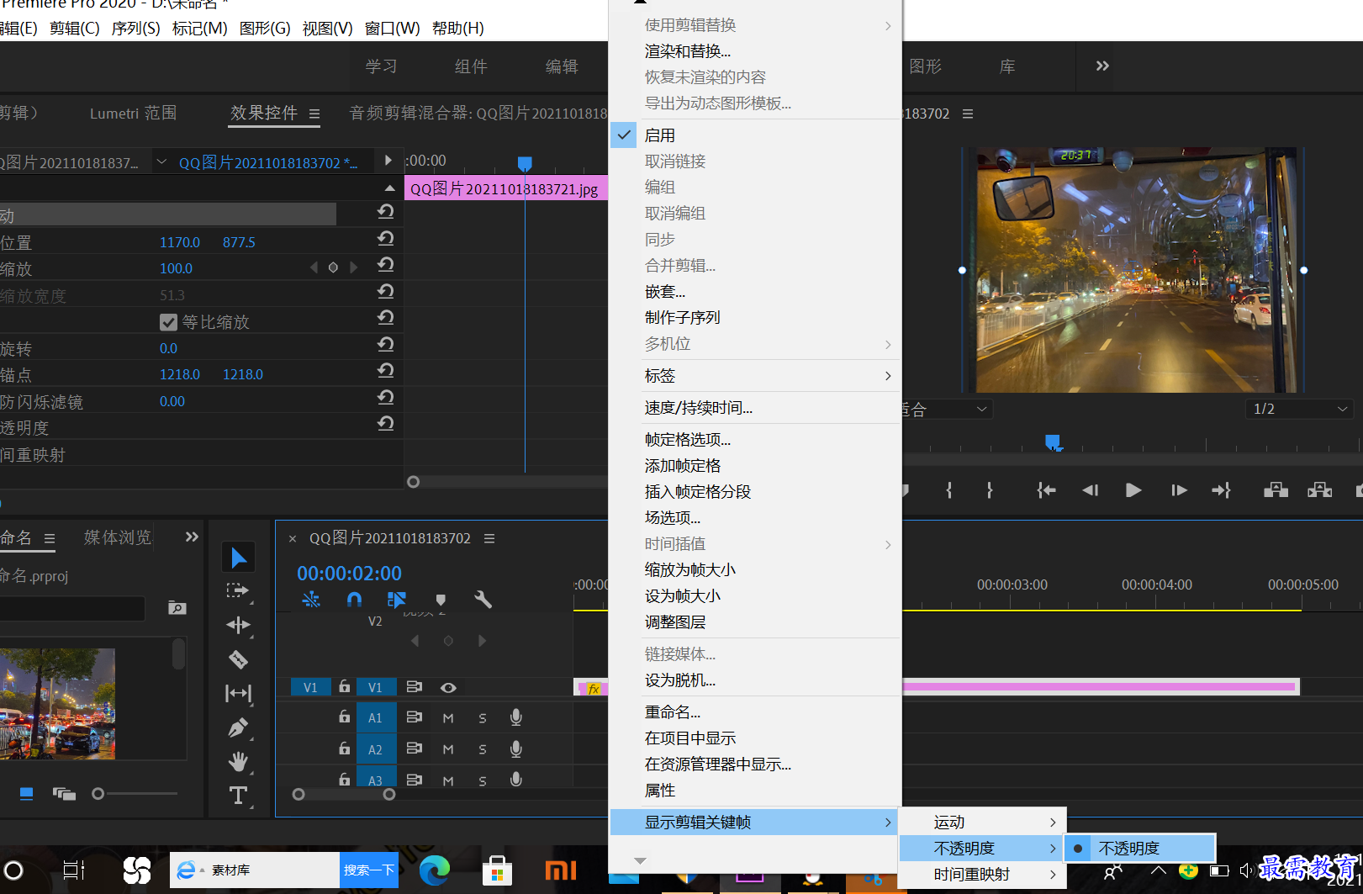Select the Track Select Forward tool

tap(239, 591)
